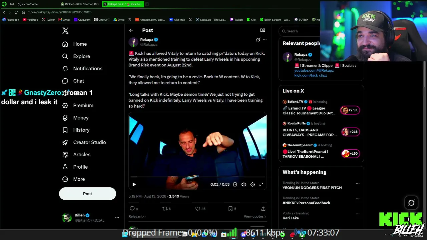Viewport: 427px width, 240px height.
Task: Bookmark the Rekapz post
Action: click(231, 209)
